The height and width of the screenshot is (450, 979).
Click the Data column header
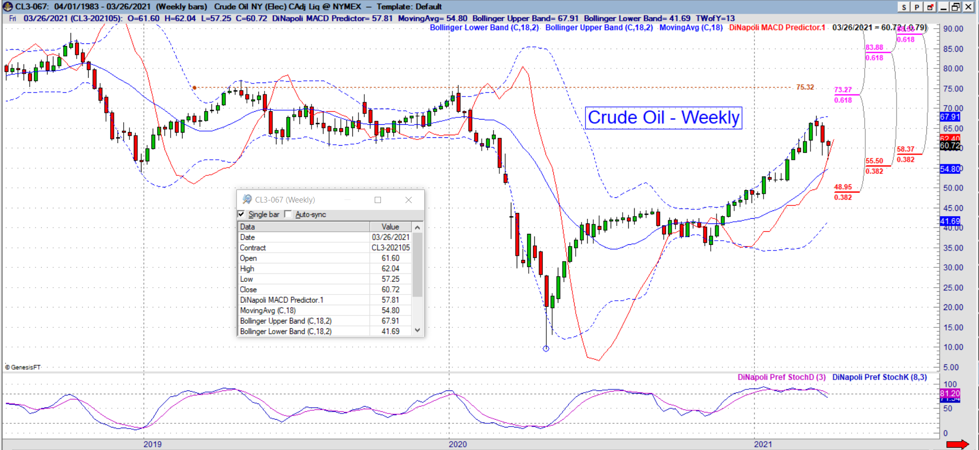tap(304, 227)
